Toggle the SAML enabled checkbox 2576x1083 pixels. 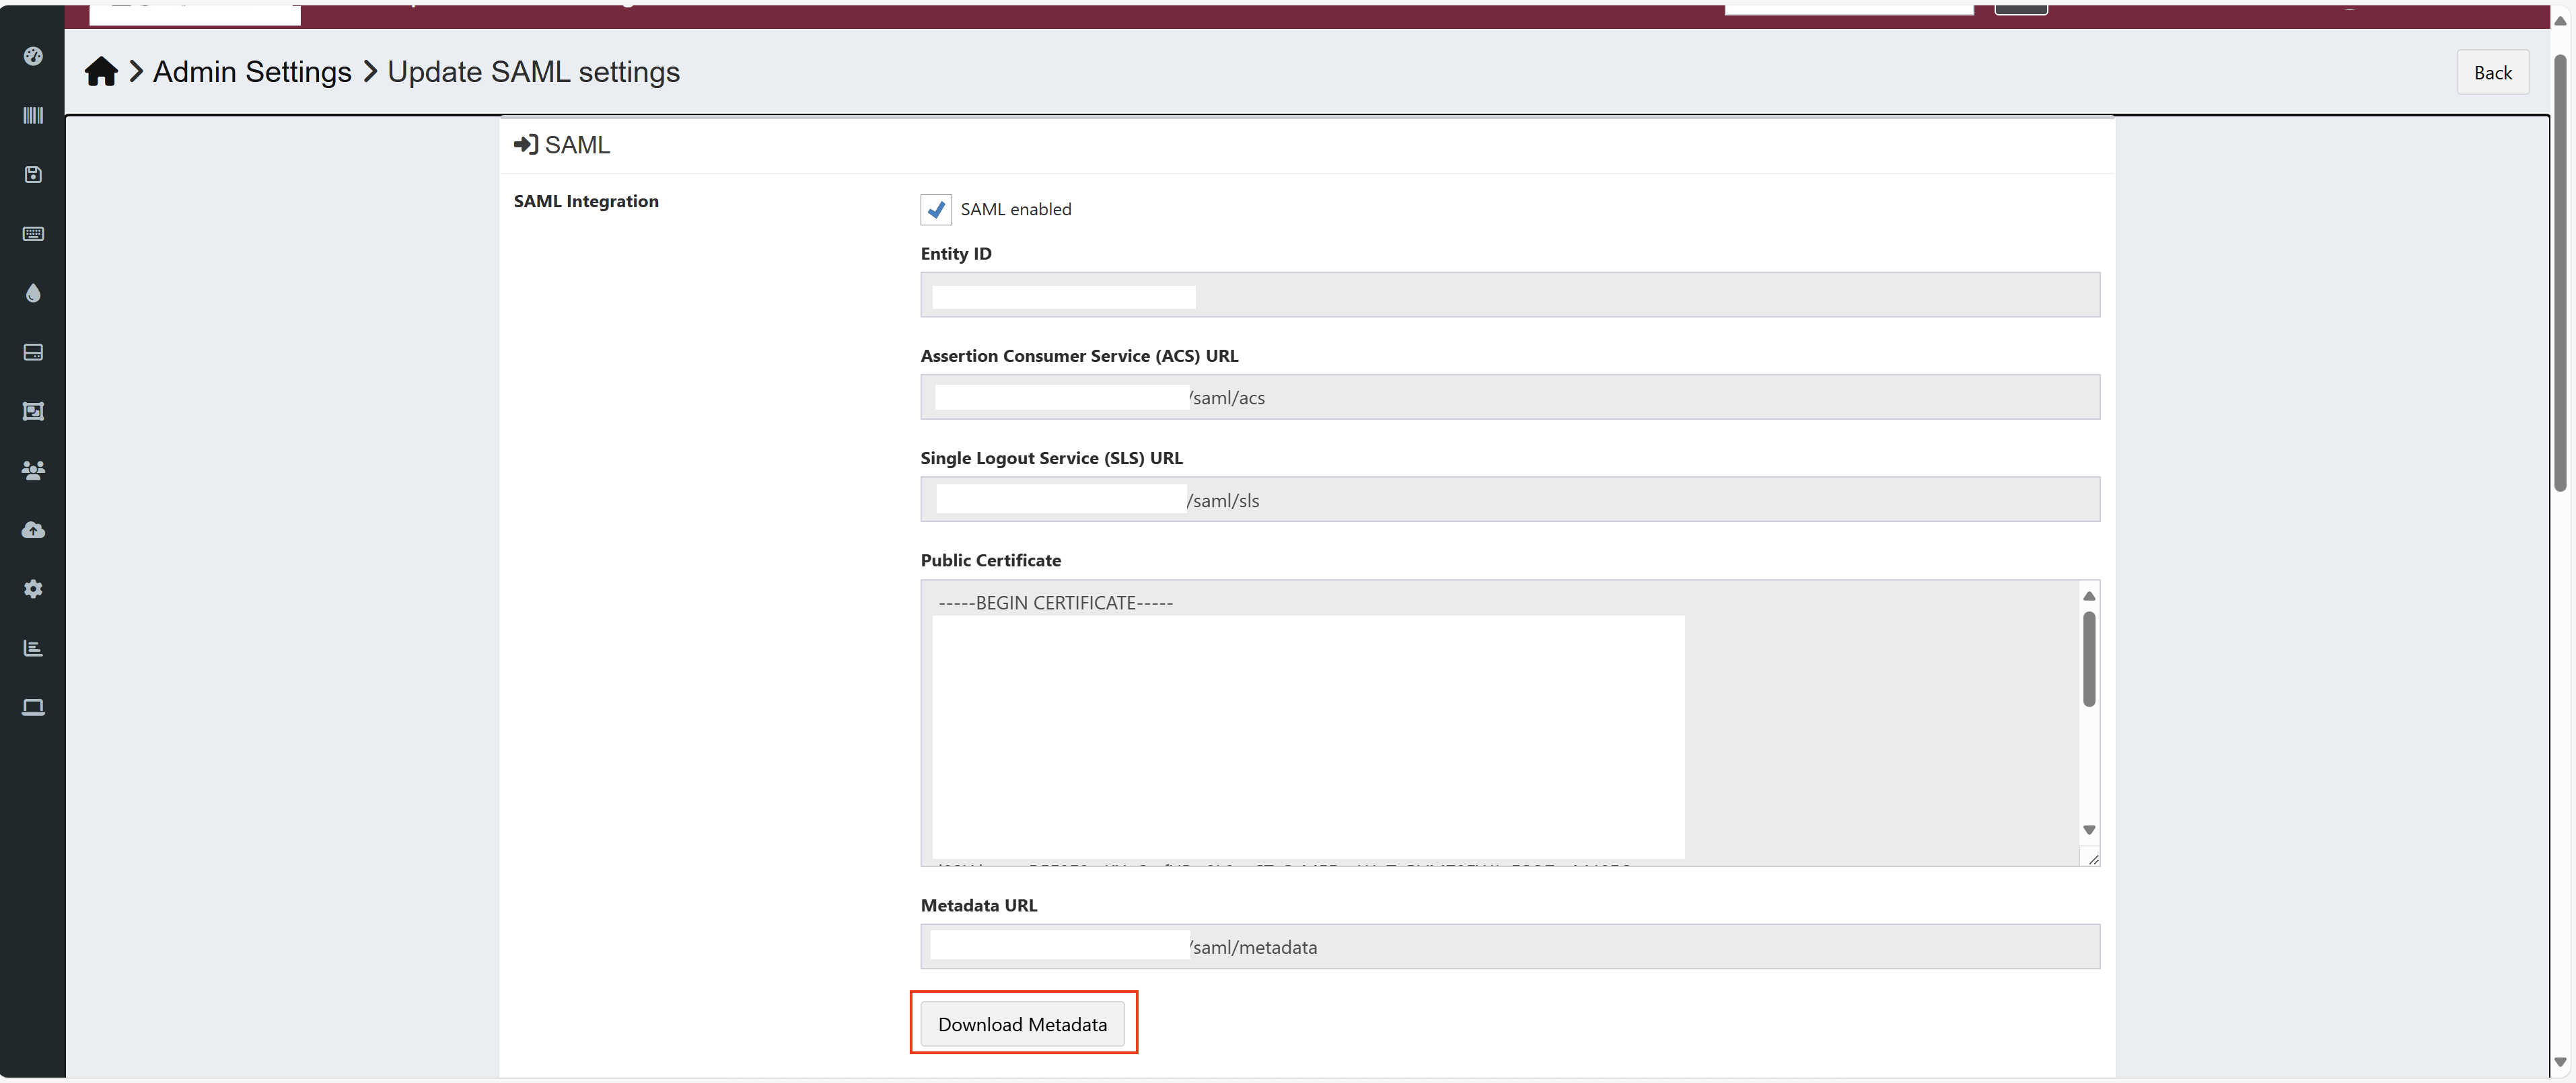(x=936, y=209)
